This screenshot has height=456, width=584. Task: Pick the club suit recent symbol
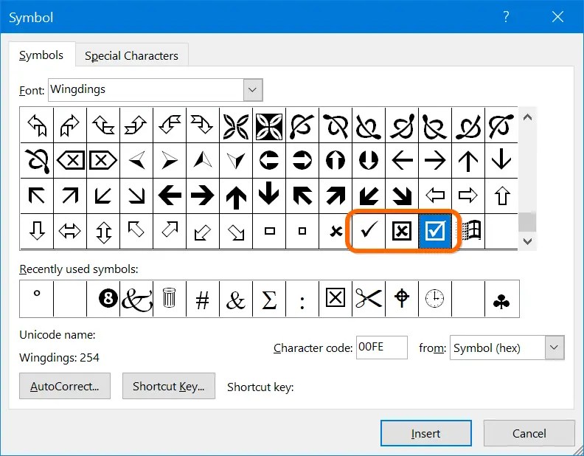[x=502, y=298]
